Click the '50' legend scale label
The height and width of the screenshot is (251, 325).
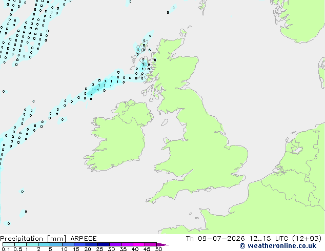(x=158, y=249)
